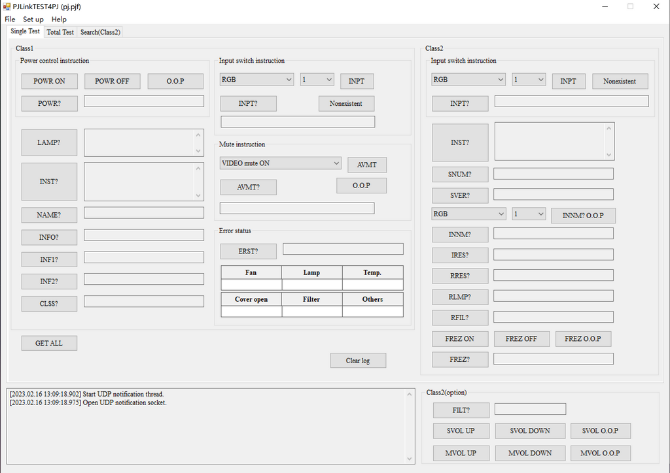
Task: Query power status with POWR? button
Action: point(50,103)
